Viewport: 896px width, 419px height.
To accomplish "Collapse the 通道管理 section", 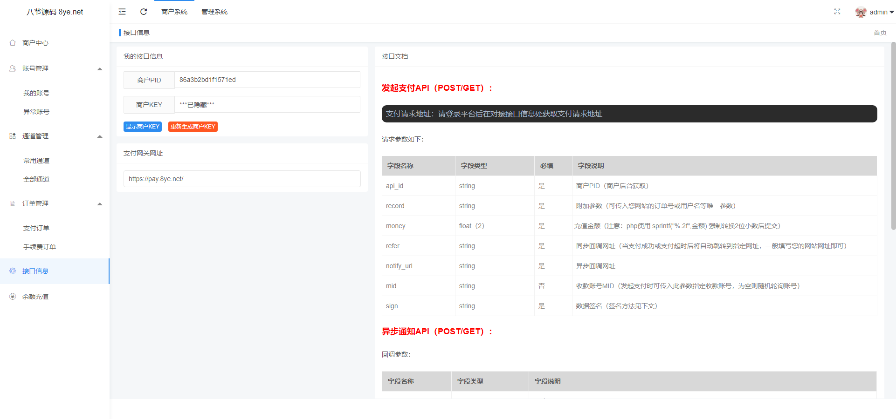I will click(x=99, y=136).
